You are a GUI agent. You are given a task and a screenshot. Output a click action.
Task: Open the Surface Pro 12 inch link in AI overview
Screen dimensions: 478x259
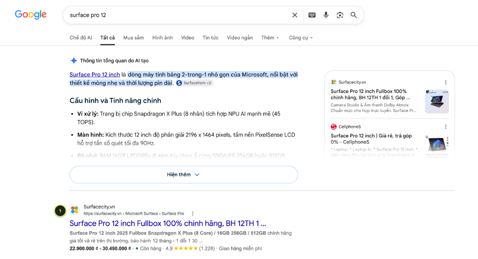tap(94, 75)
